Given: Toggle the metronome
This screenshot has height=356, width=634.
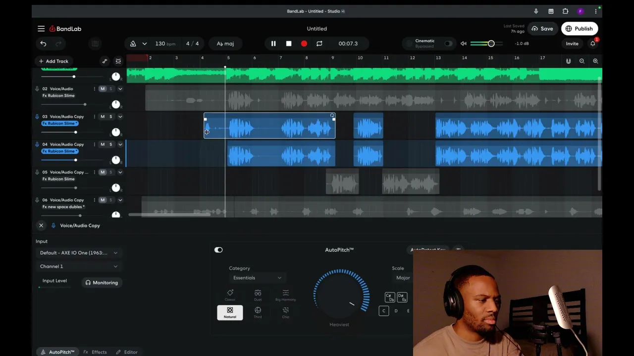Looking at the screenshot, I should (133, 44).
